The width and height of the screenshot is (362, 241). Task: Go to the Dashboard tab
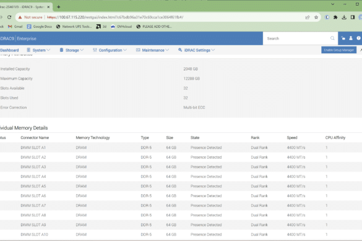tap(9, 50)
